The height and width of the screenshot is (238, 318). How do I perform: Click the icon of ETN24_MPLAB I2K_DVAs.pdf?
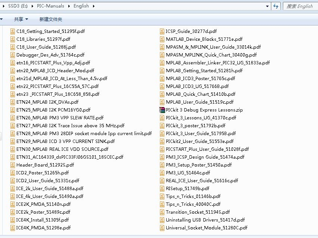click(13, 102)
